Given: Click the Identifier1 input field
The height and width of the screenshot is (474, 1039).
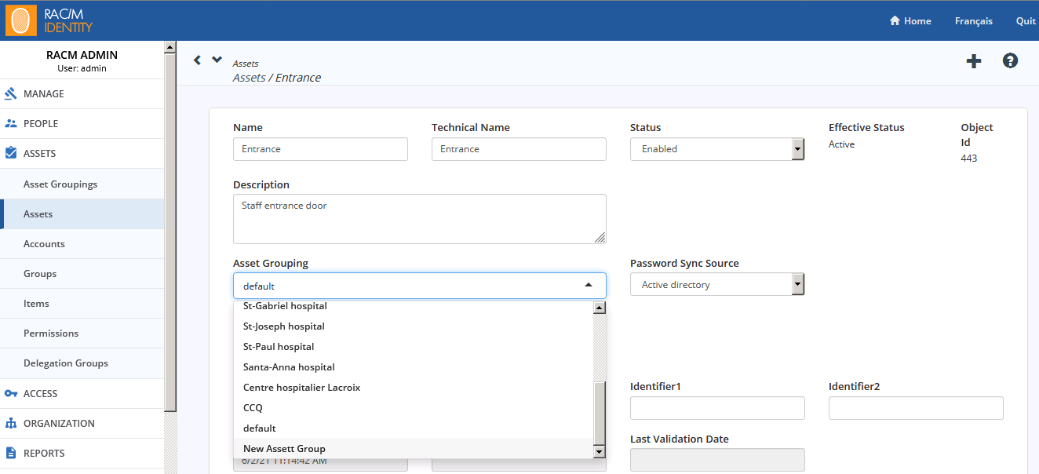Looking at the screenshot, I should tap(717, 408).
